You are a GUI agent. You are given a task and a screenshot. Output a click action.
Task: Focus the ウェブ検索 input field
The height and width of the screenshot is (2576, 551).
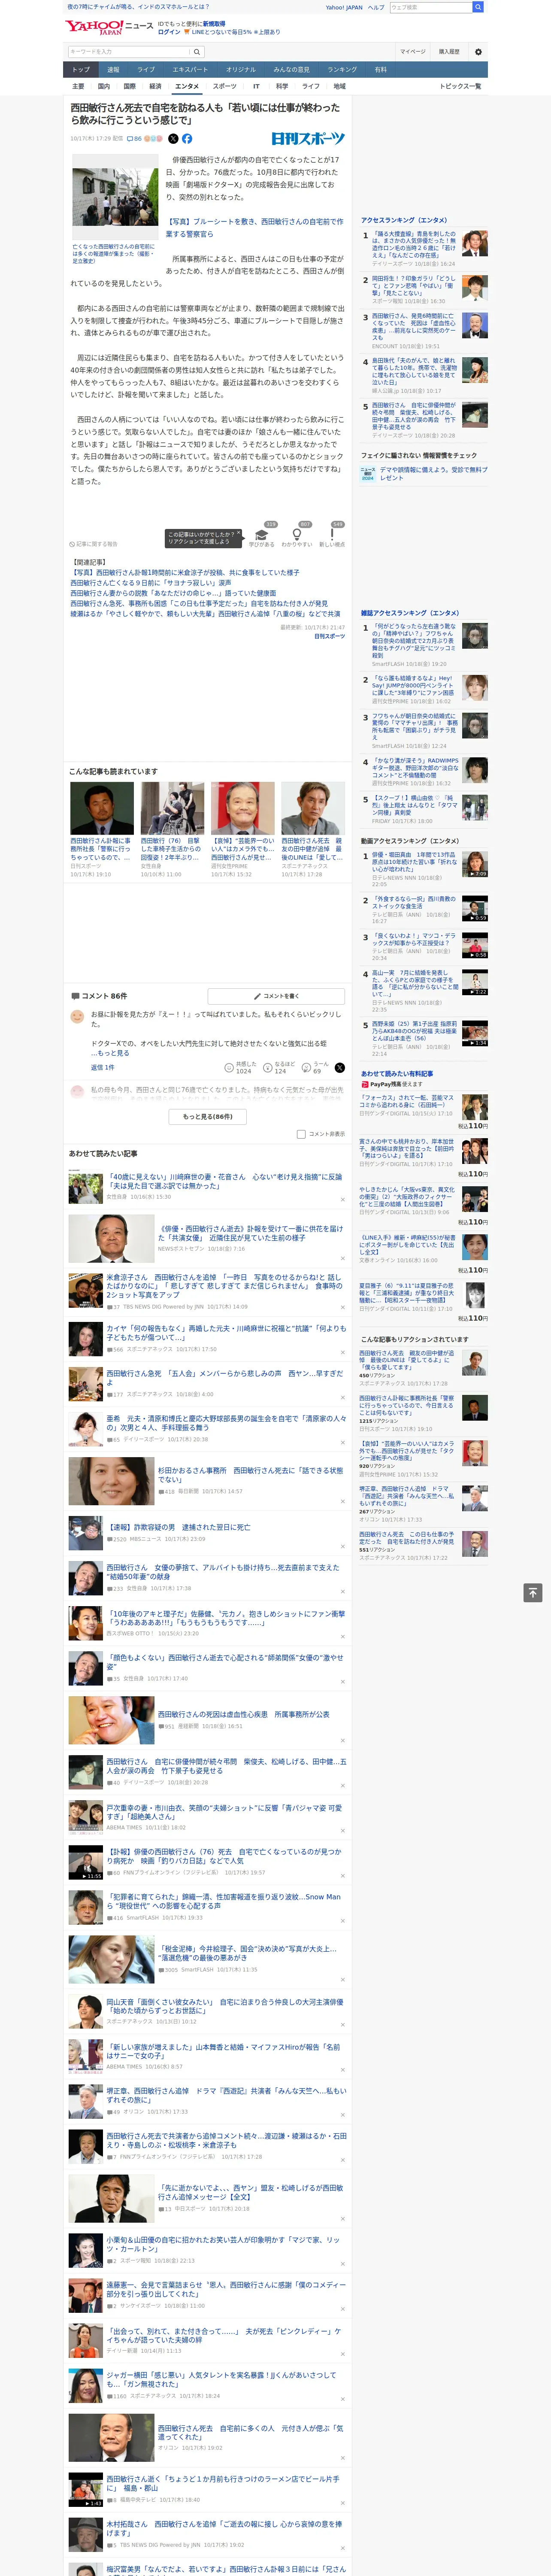(430, 7)
